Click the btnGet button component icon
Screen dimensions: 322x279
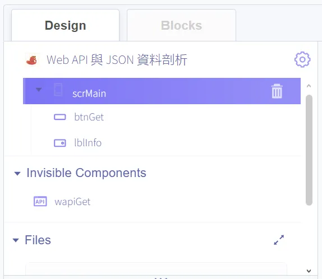(x=60, y=117)
